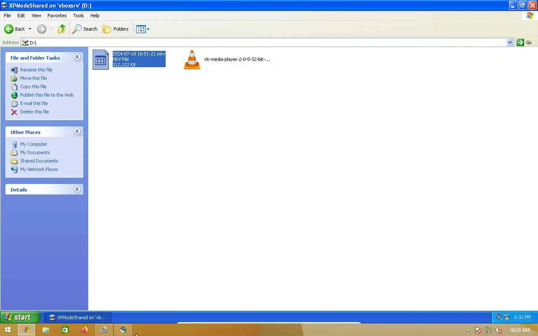Open the Help menu
The width and height of the screenshot is (538, 336).
(x=95, y=16)
